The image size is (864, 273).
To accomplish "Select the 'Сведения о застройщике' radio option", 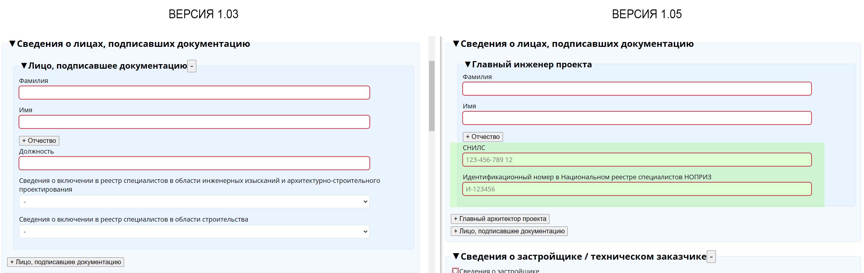I will (455, 271).
